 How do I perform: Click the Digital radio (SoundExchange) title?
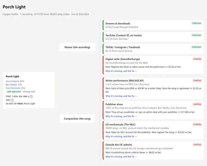[x=123, y=59]
